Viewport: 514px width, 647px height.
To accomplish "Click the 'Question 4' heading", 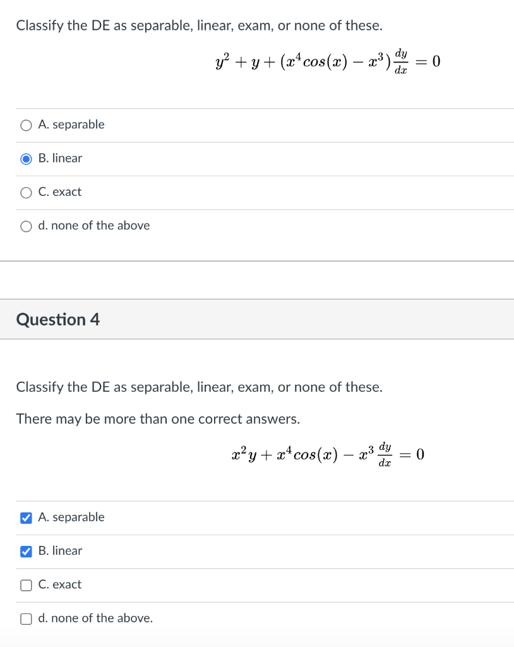I will [57, 319].
